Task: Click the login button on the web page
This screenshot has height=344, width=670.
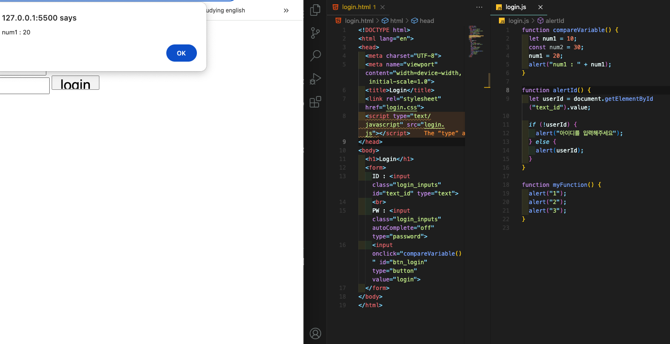Action: pos(76,83)
